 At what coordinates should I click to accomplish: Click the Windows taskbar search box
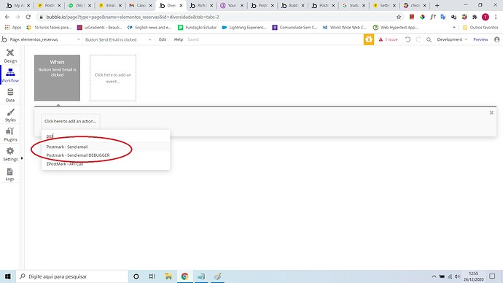[72, 276]
